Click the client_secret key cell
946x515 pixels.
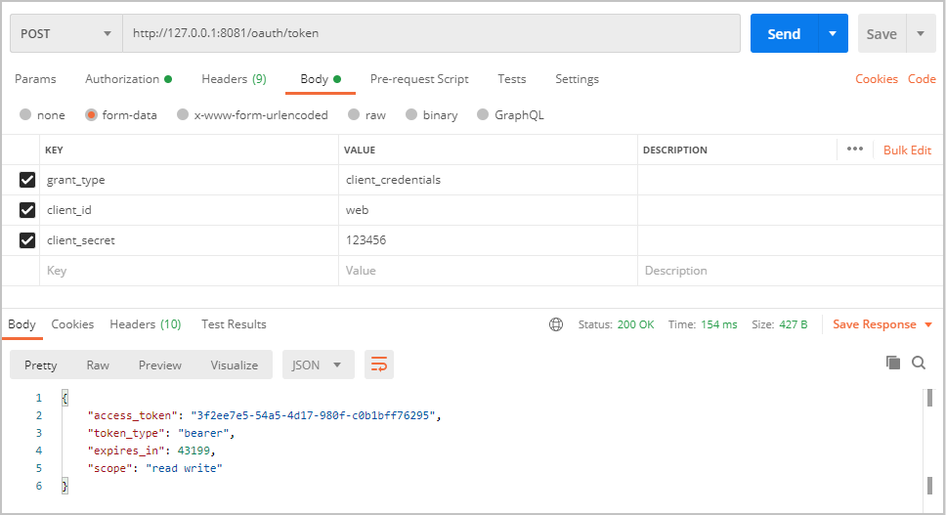coord(189,240)
